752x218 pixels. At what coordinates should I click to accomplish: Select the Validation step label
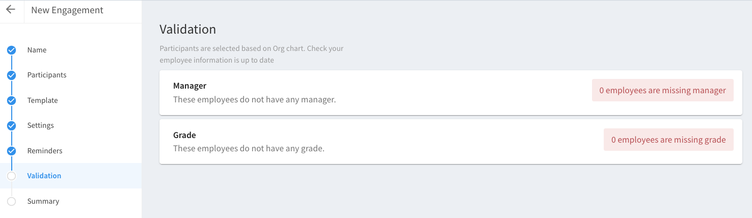click(44, 176)
